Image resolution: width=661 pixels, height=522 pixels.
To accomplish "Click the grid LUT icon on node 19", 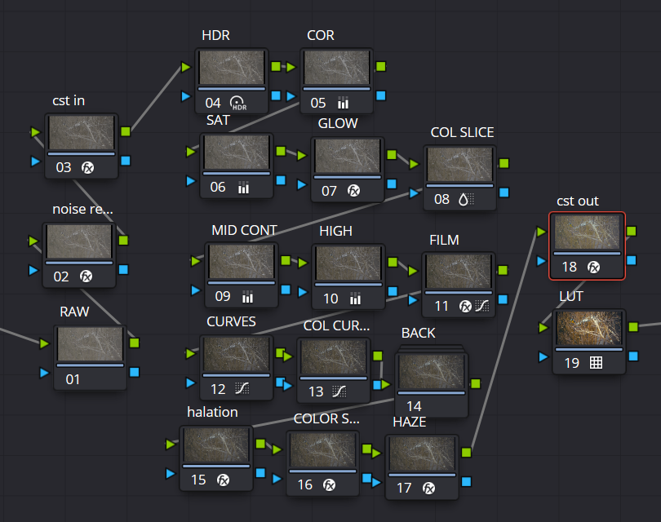I will (x=596, y=363).
